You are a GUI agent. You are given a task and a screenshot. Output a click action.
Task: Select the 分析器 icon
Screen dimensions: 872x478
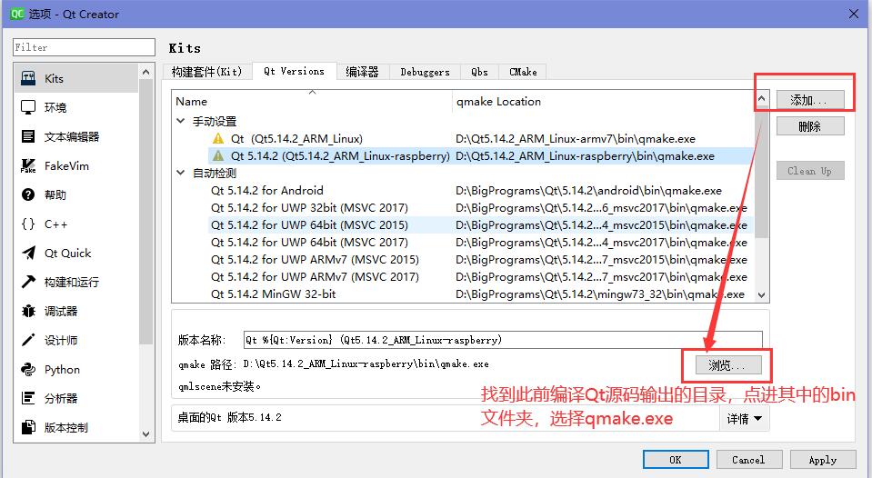[x=28, y=398]
